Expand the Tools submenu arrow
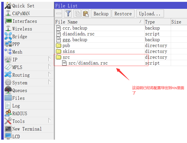Image resolution: width=187 pixels, height=143 pixels. [x=50, y=121]
